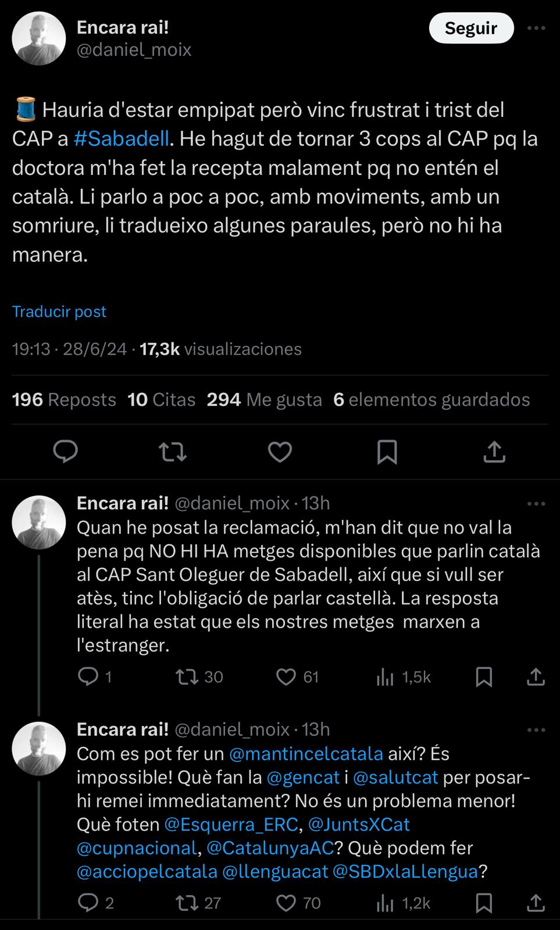Image resolution: width=560 pixels, height=930 pixels.
Task: Bookmark the reply mentioning CAP Sant Oleguer
Action: (484, 677)
